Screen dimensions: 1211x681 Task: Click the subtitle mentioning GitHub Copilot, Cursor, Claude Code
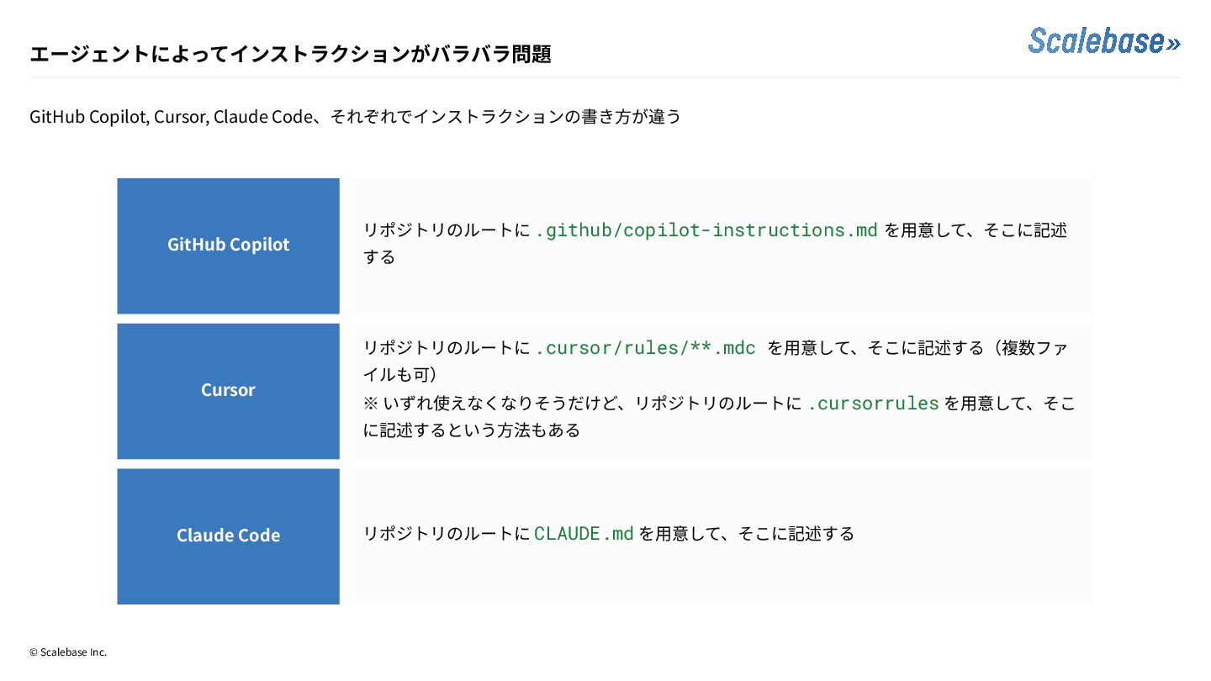pyautogui.click(x=355, y=116)
